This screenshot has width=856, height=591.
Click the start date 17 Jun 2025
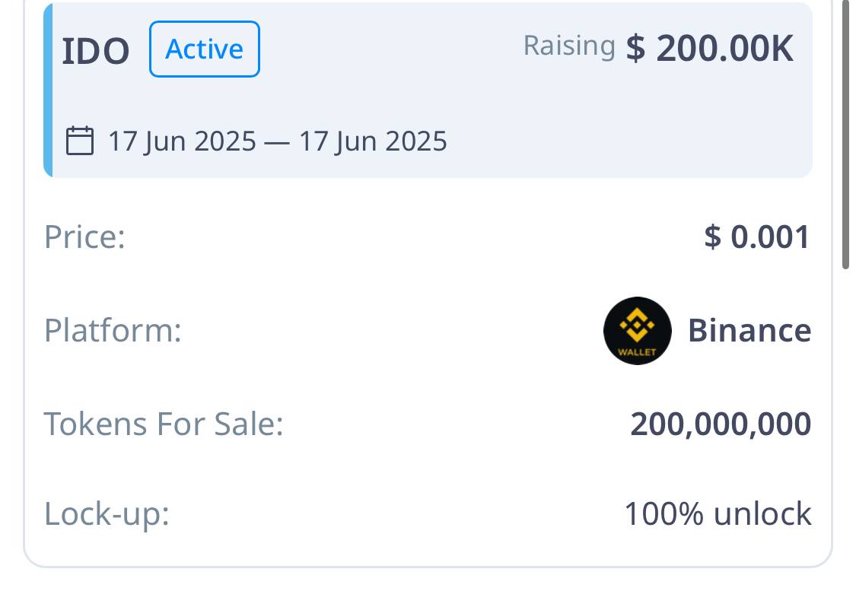coord(183,141)
